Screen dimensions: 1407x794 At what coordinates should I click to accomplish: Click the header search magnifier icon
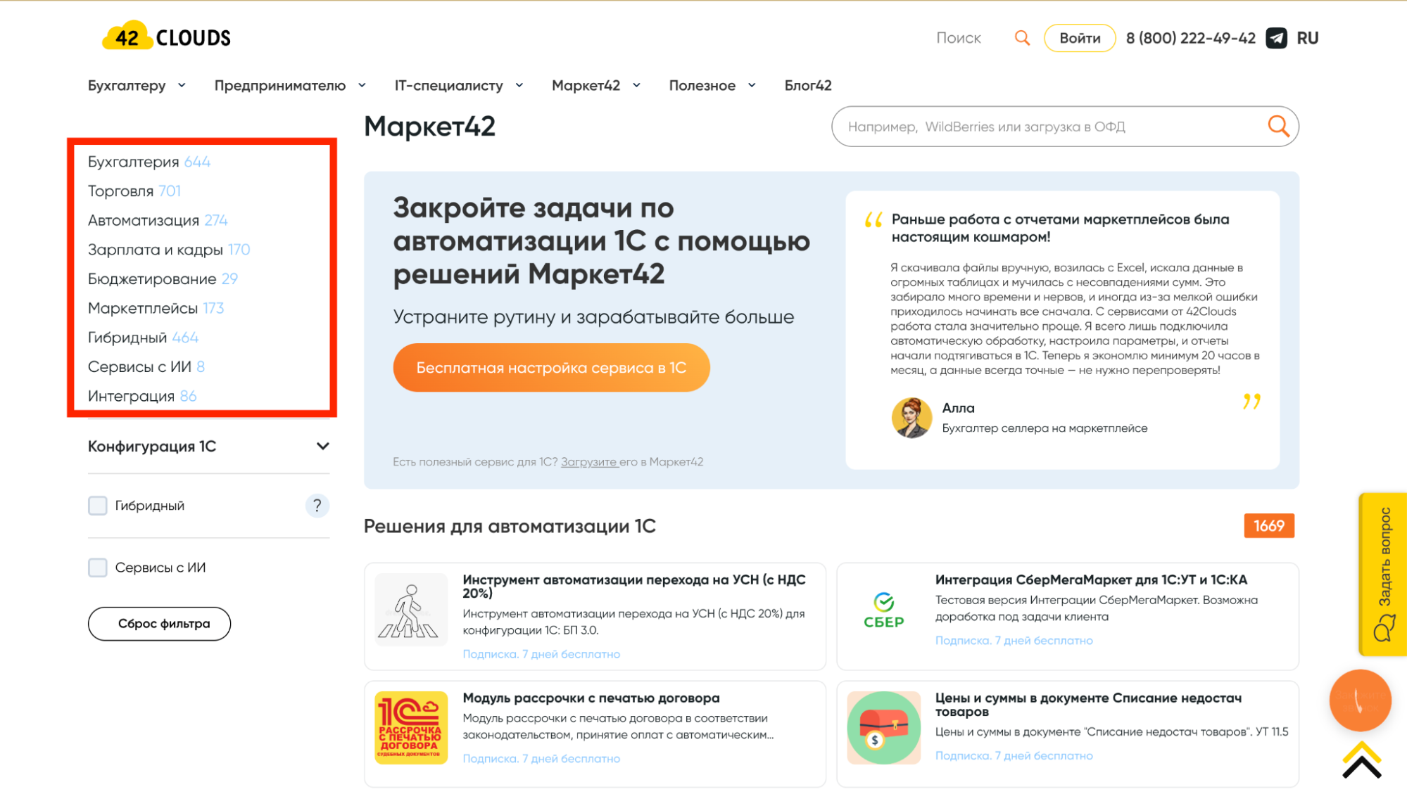click(x=1022, y=38)
